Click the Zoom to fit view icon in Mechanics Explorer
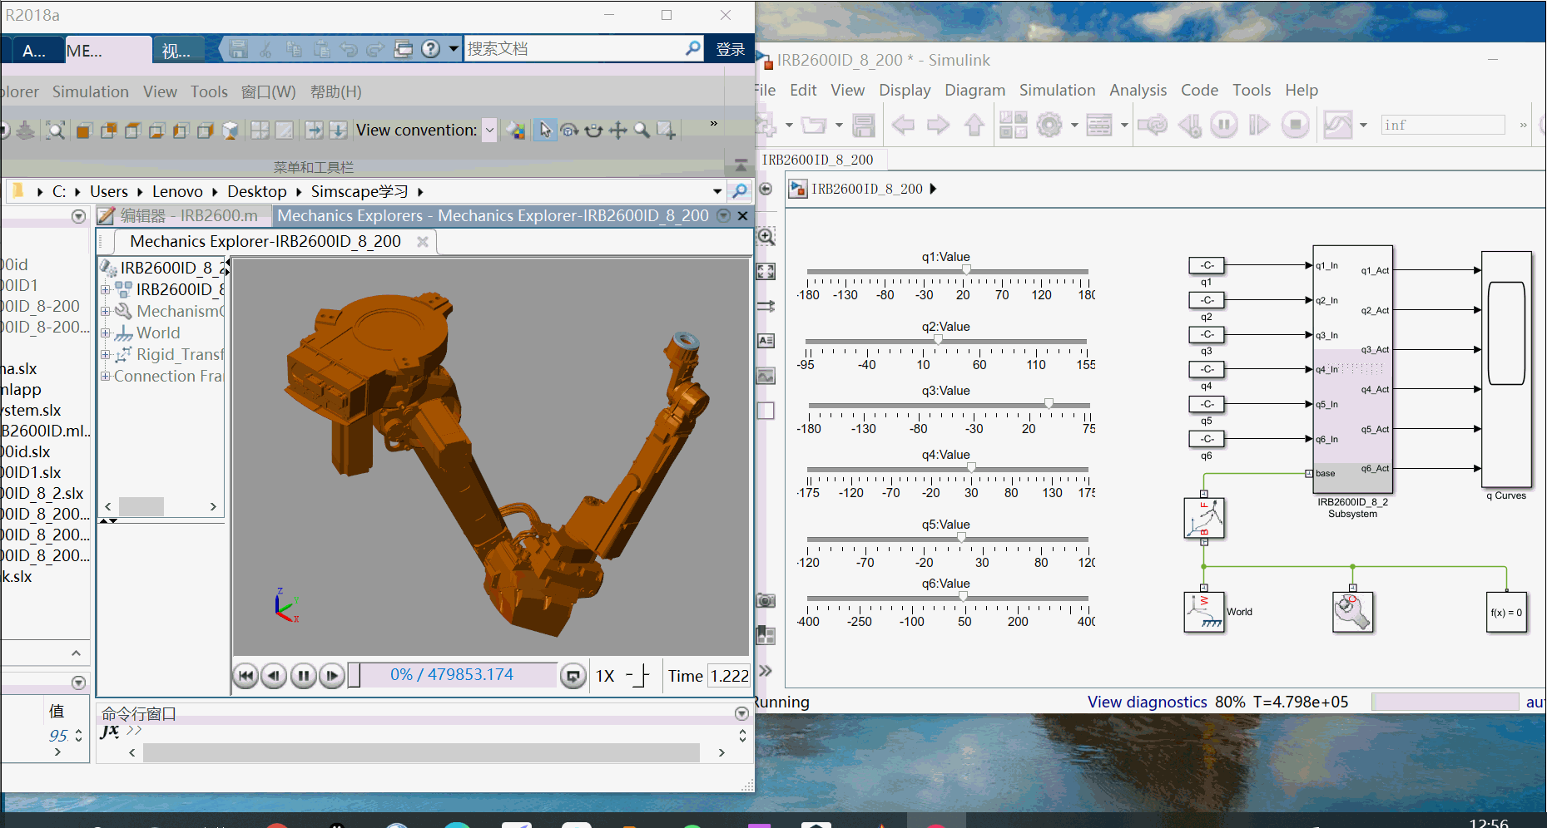 coord(56,131)
